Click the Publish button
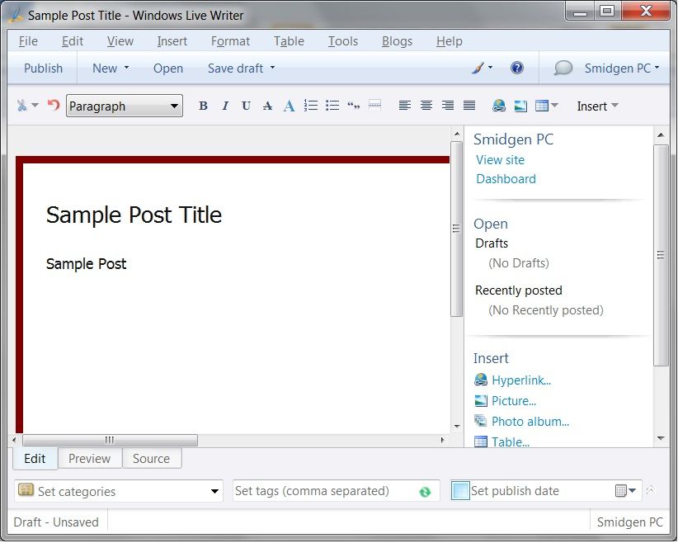 tap(43, 68)
